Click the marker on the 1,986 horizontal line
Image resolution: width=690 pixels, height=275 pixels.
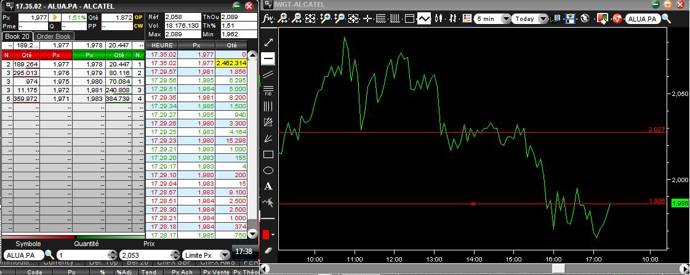click(x=473, y=204)
